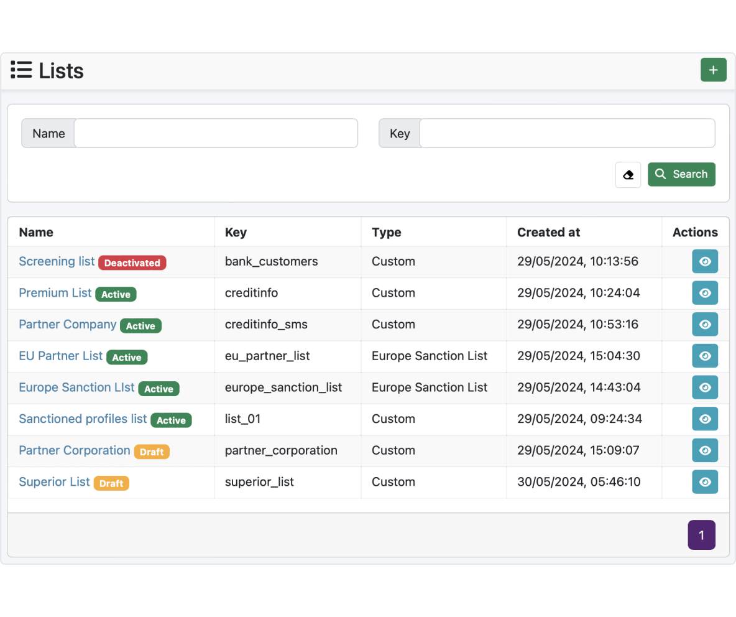Click the green Search button
This screenshot has height=617, width=736.
(x=681, y=174)
